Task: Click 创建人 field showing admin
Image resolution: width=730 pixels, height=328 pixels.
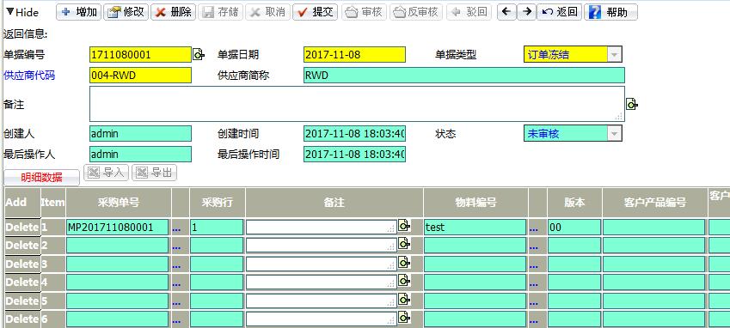Action: click(x=140, y=134)
